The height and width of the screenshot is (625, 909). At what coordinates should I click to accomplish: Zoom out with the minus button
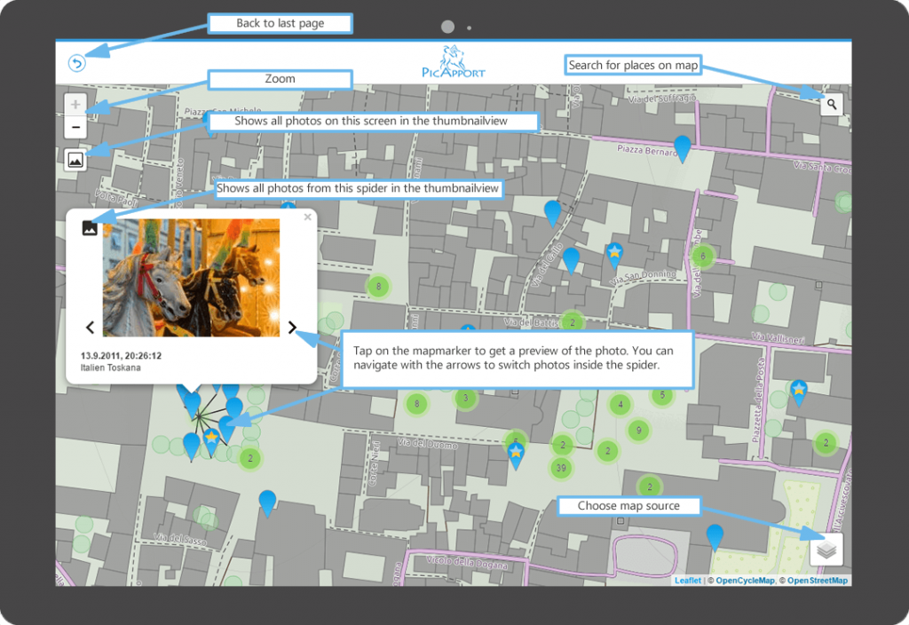tap(75, 128)
